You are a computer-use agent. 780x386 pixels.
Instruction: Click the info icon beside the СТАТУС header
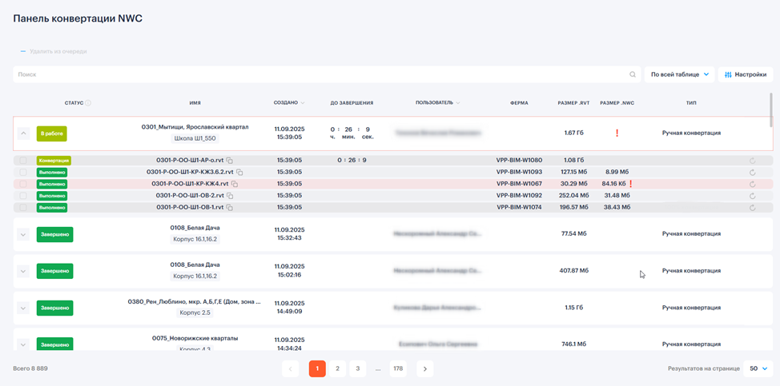tap(88, 103)
